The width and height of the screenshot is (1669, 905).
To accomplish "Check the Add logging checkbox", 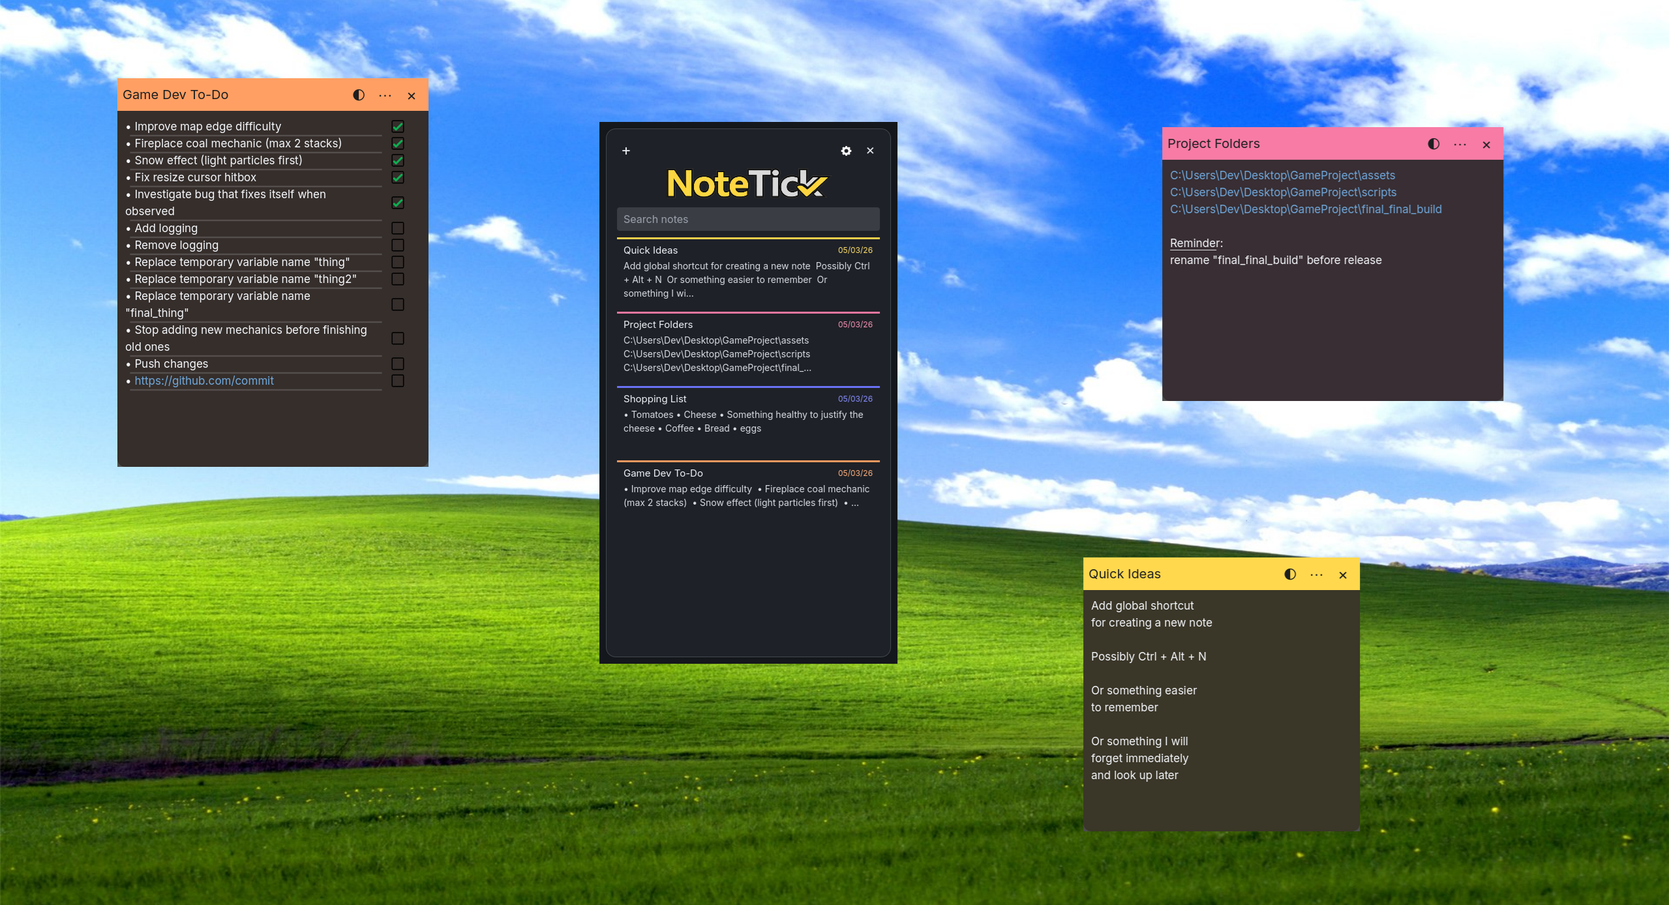I will 398,228.
